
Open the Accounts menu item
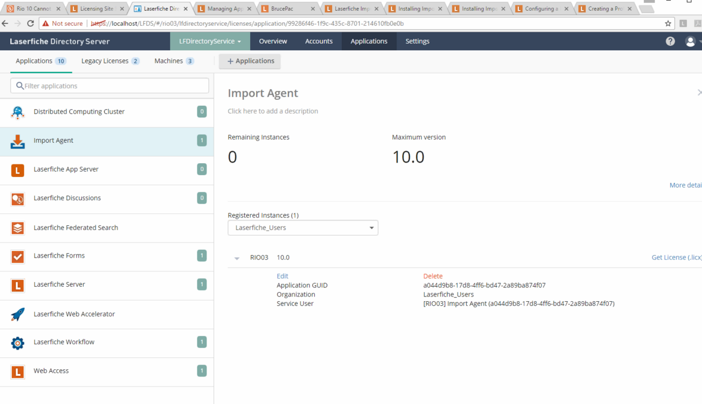pyautogui.click(x=319, y=41)
